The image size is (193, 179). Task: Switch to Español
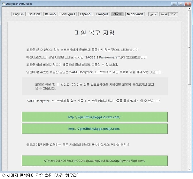point(86,14)
